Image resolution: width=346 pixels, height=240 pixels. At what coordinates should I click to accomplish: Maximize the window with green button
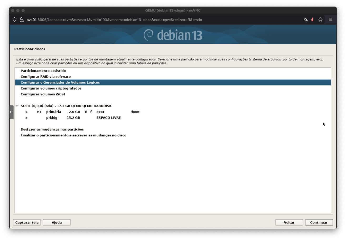23,11
